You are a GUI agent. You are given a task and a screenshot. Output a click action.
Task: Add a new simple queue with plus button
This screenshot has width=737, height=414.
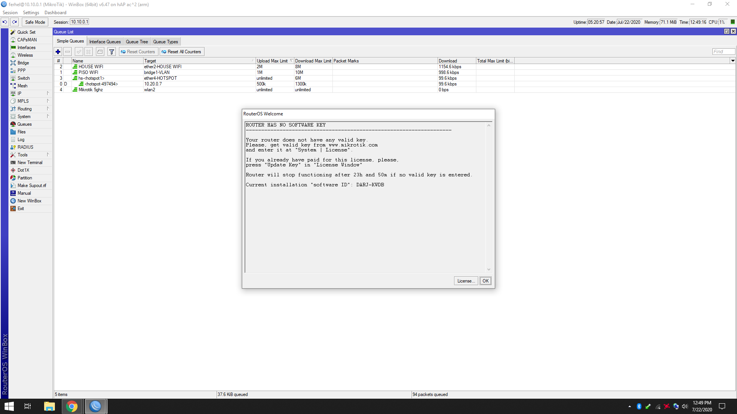click(58, 52)
